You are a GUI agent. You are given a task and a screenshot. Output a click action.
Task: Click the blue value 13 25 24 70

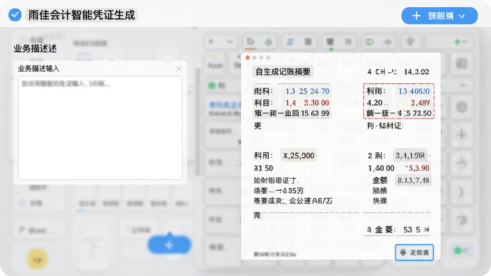(x=307, y=91)
